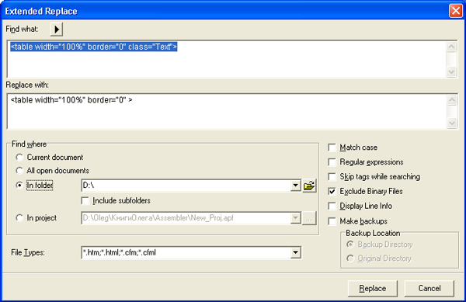Open the Find what arrow menu button
The height and width of the screenshot is (302, 466).
57,29
